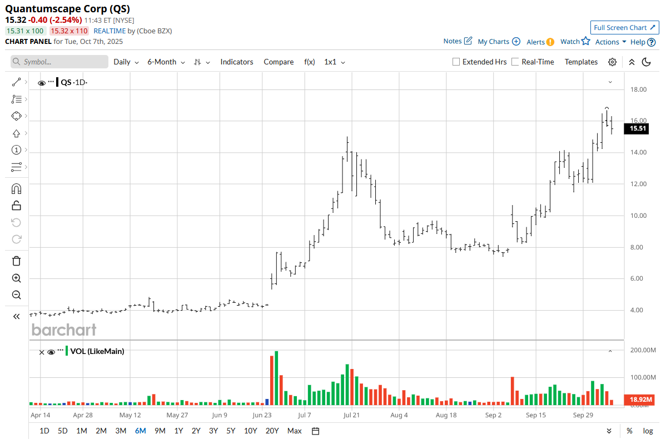Open QS series options ellipsis

(51, 81)
